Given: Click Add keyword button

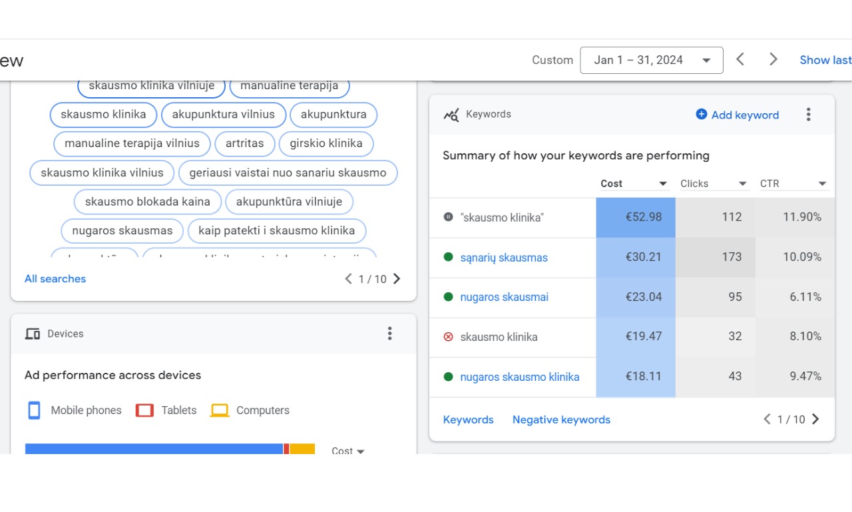Looking at the screenshot, I should (x=737, y=115).
